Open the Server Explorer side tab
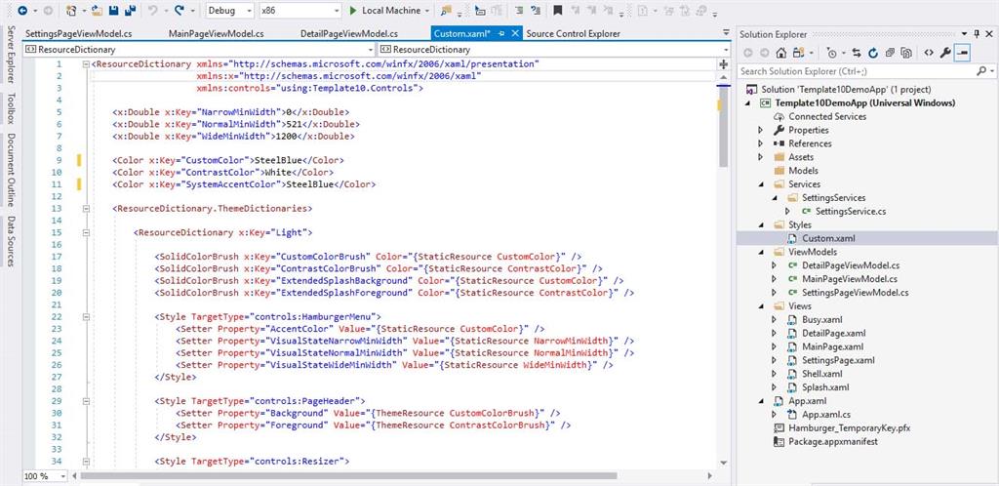Image resolution: width=999 pixels, height=486 pixels. [x=10, y=55]
